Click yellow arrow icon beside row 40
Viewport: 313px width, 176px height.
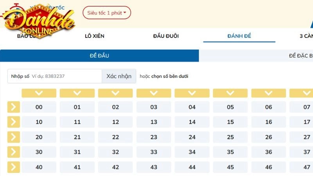point(14,167)
